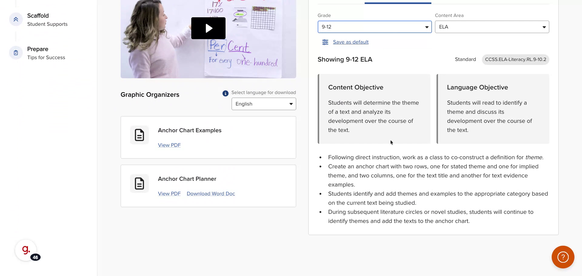Open the Content Area dropdown showing ELA
The height and width of the screenshot is (276, 582).
(x=492, y=27)
